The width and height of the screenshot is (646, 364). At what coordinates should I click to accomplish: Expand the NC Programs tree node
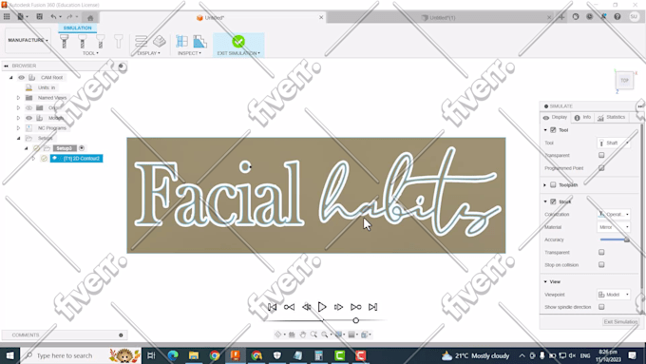tap(18, 128)
